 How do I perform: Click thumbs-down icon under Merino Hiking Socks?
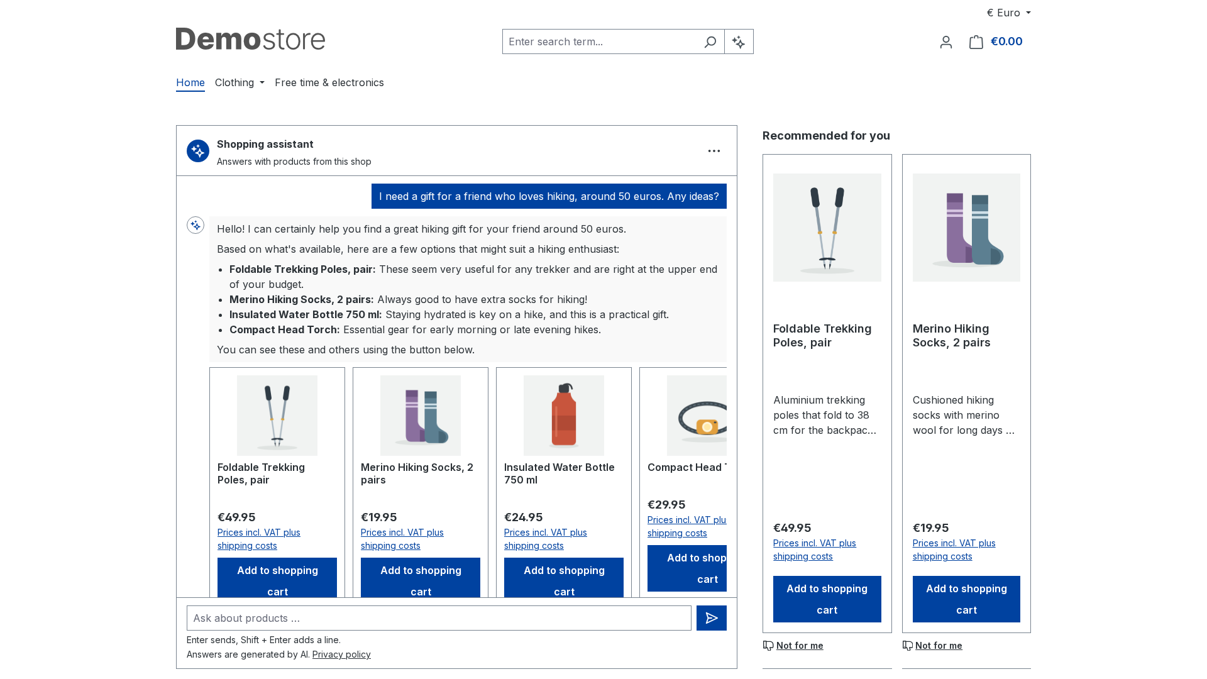coord(908,646)
